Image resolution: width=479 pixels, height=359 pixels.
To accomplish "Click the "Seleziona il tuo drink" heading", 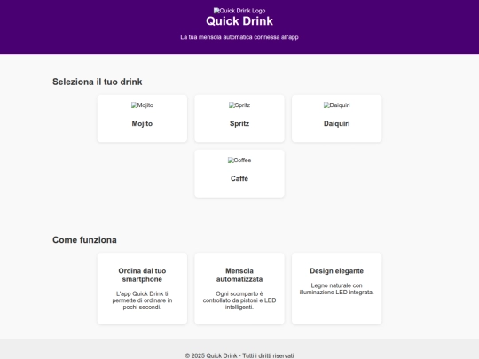I will [x=98, y=82].
